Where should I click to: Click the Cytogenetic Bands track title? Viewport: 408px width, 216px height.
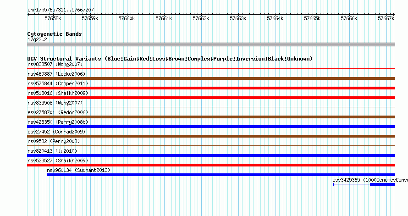point(55,34)
